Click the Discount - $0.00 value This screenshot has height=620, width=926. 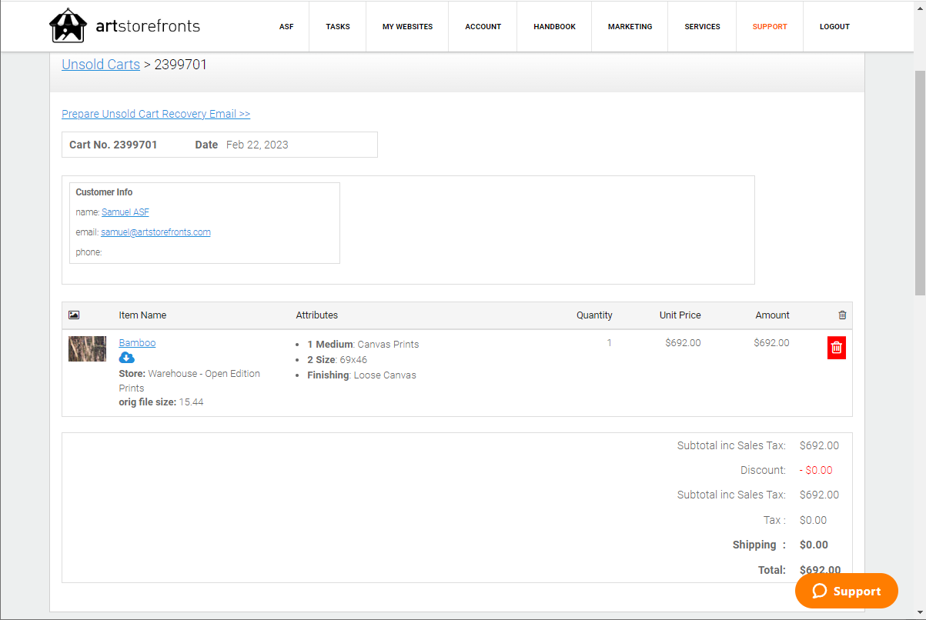816,470
